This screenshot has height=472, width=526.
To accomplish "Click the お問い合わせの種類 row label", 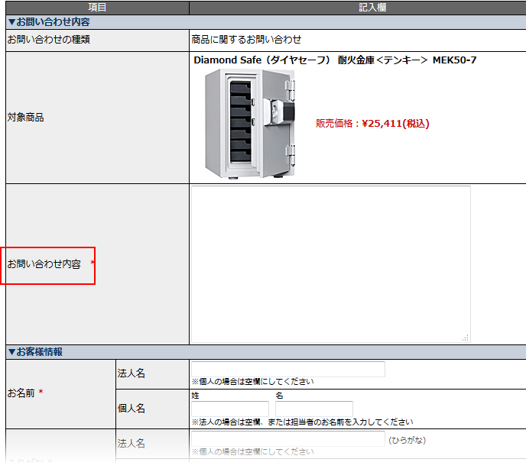I will pos(49,40).
